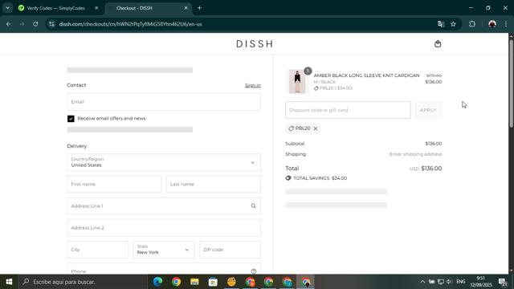
Task: Click the ZIP code field
Action: click(230, 250)
